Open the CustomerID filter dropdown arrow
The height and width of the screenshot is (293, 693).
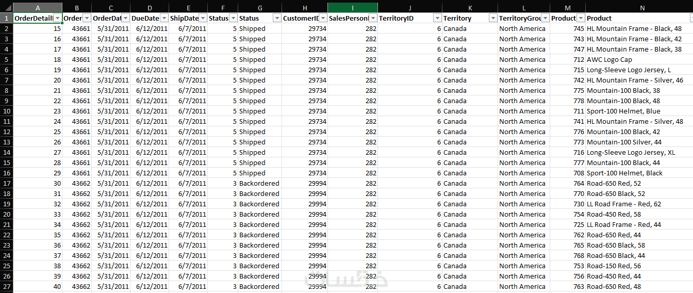pos(323,18)
